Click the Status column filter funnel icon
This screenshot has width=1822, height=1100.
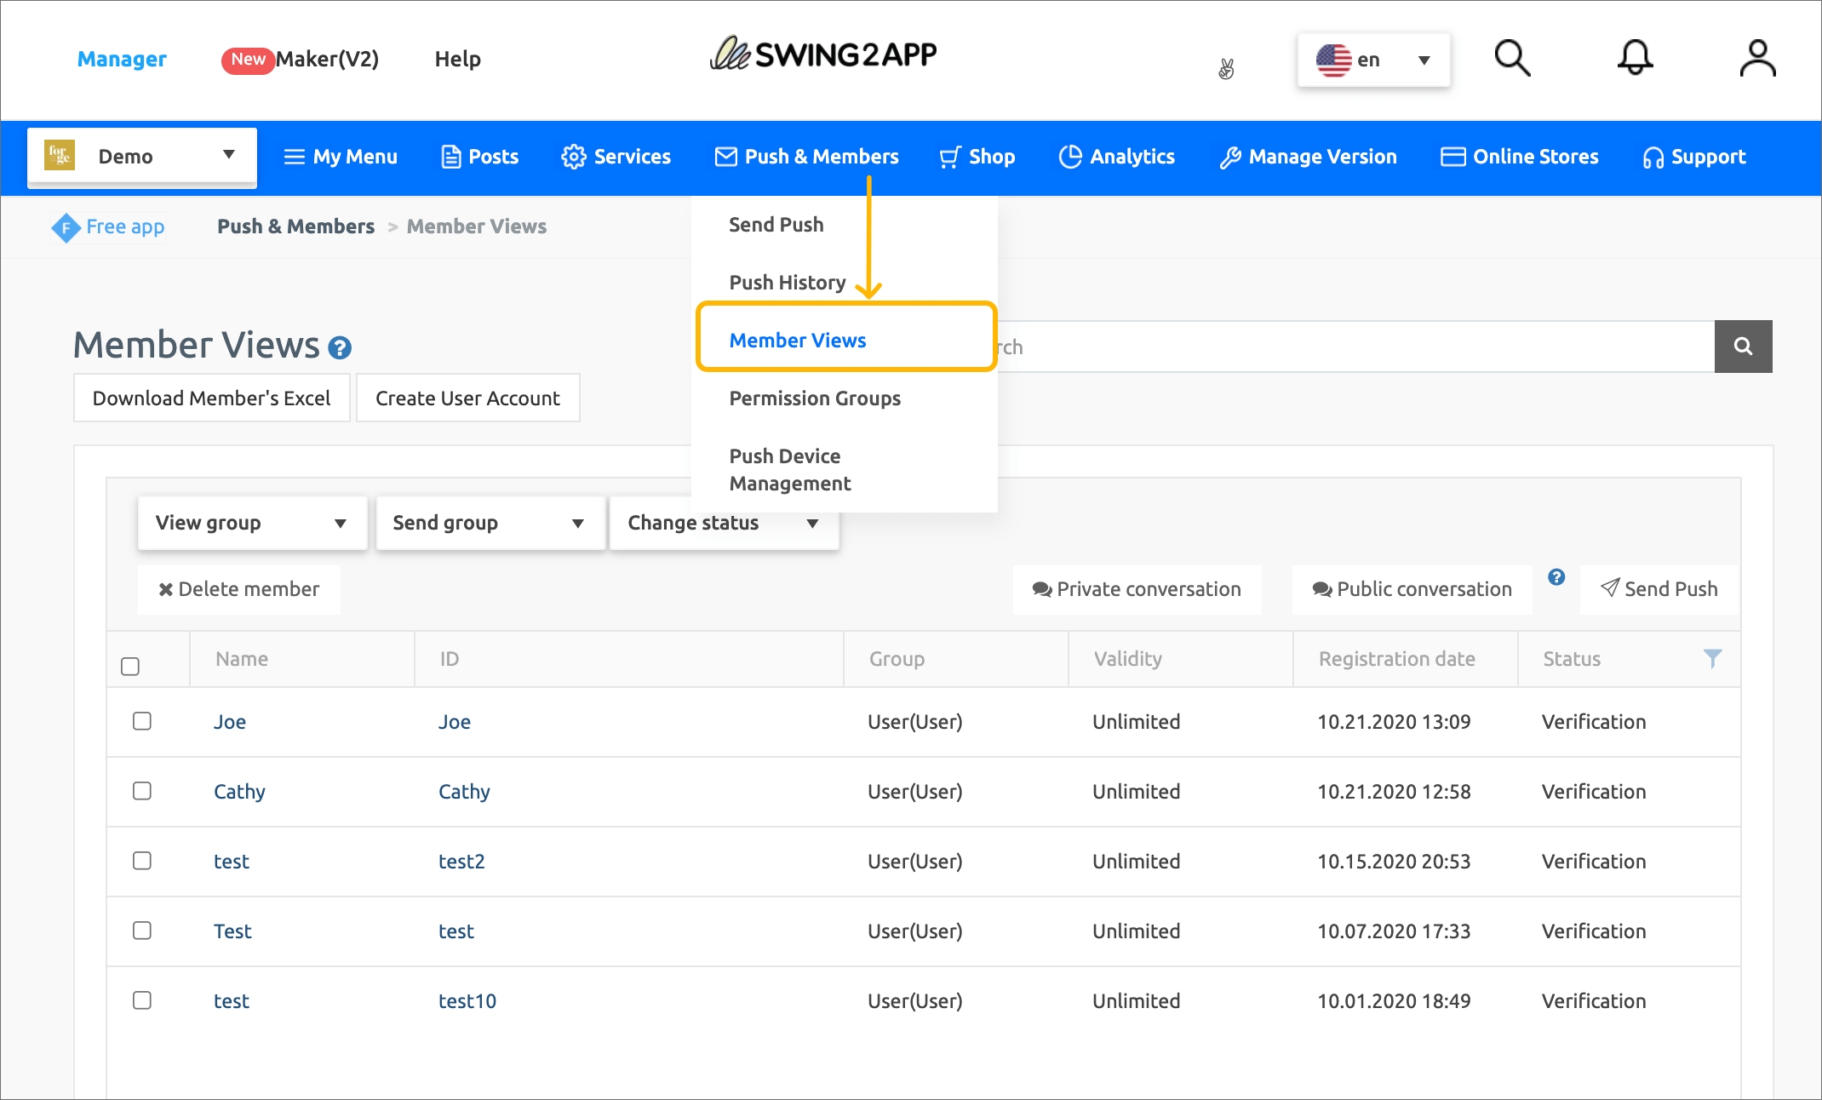coord(1712,658)
